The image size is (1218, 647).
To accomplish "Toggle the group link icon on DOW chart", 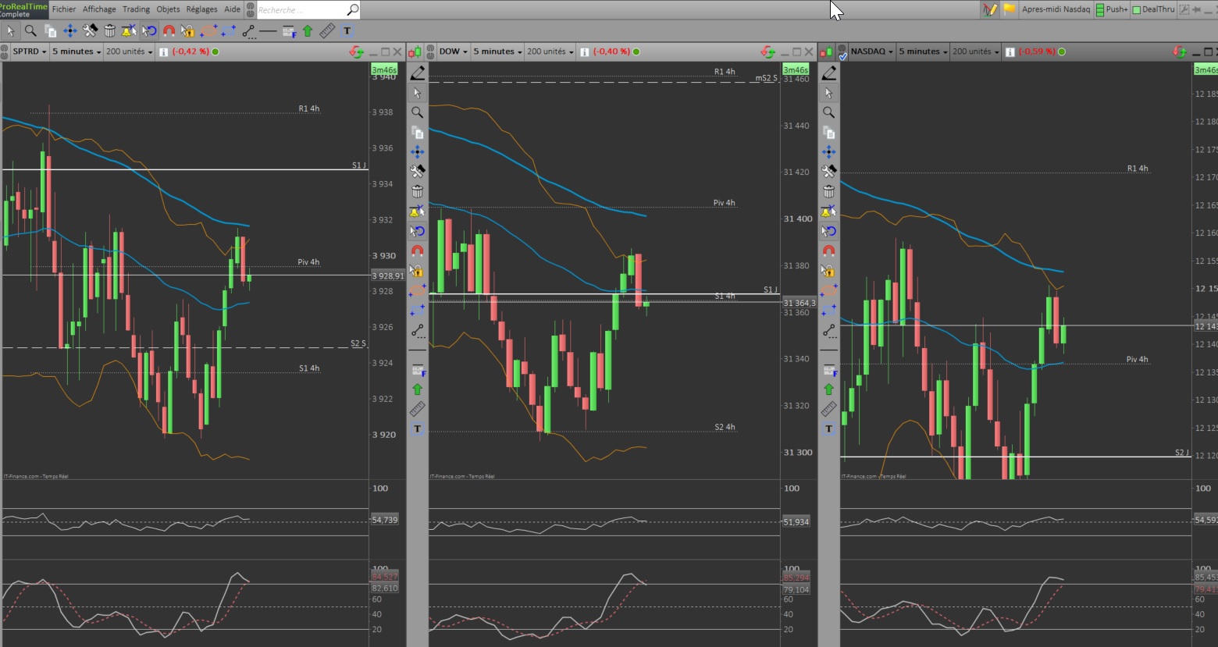I will (x=431, y=52).
